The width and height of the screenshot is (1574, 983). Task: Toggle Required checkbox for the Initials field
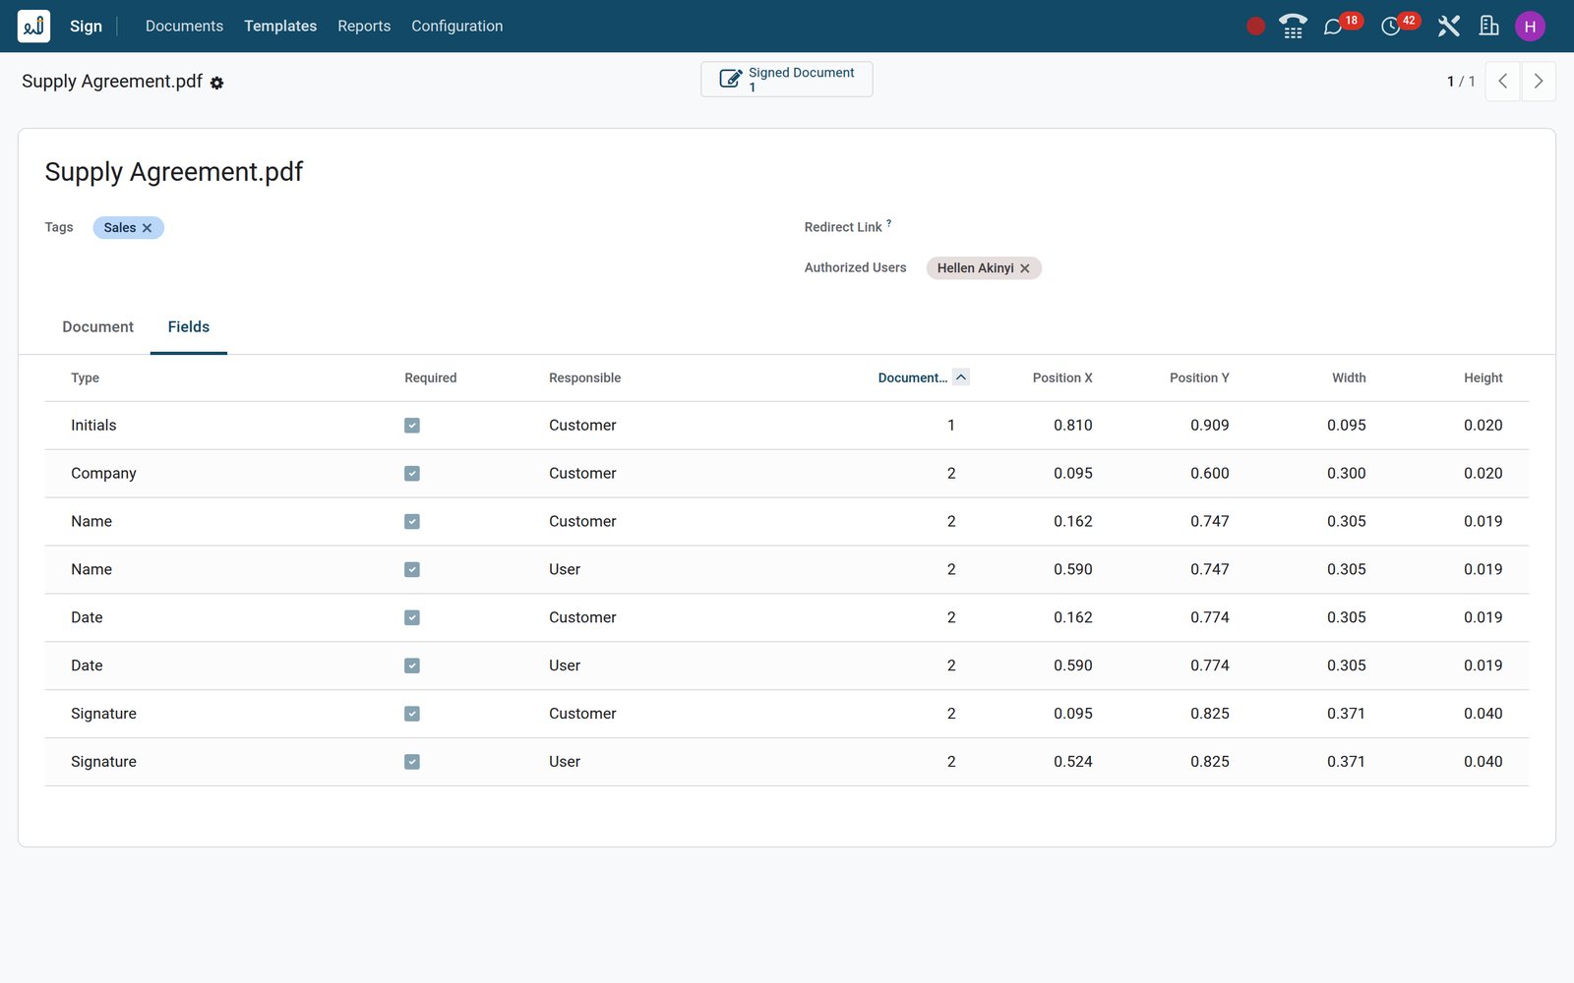[412, 426]
